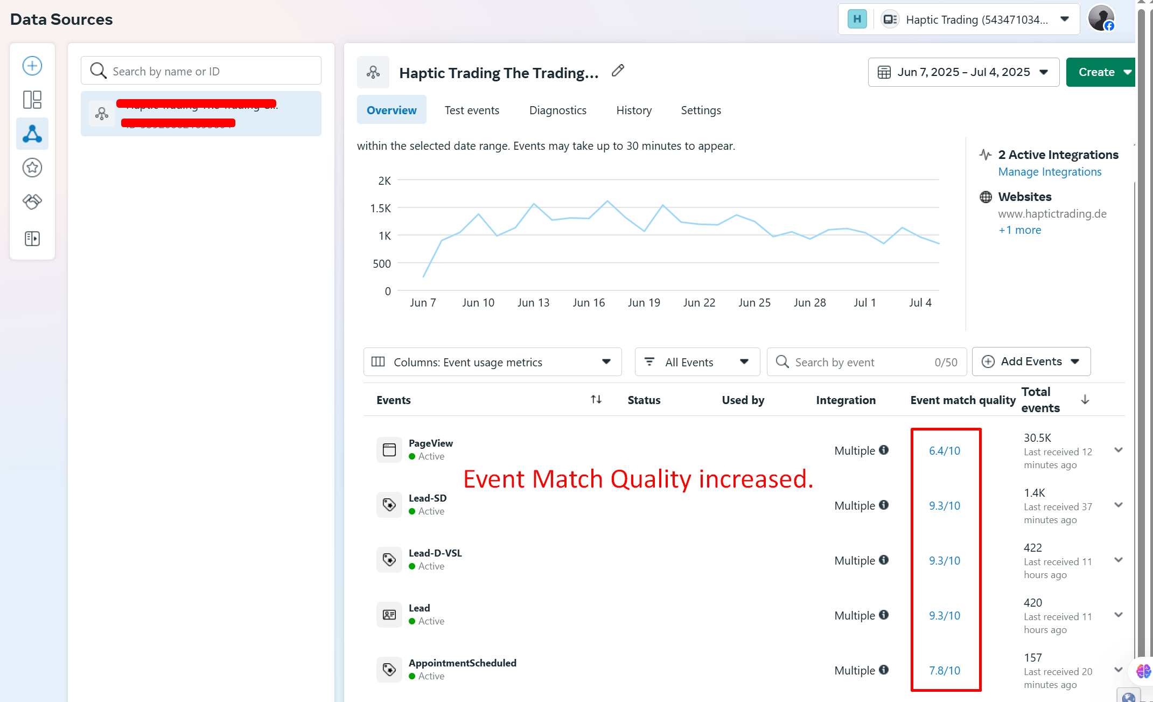Image resolution: width=1153 pixels, height=702 pixels.
Task: Click the Manage Integrations link
Action: 1050,172
